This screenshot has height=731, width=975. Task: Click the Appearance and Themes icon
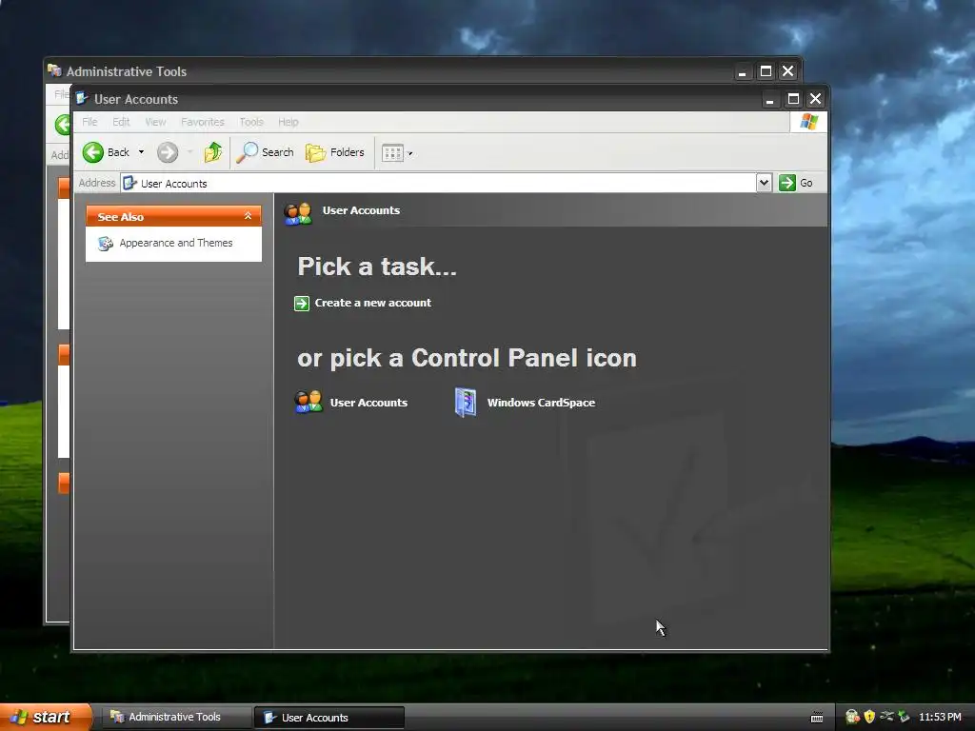click(x=106, y=244)
